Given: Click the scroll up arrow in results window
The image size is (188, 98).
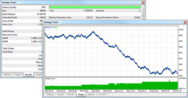Looking at the screenshot, I should pyautogui.click(x=143, y=7).
